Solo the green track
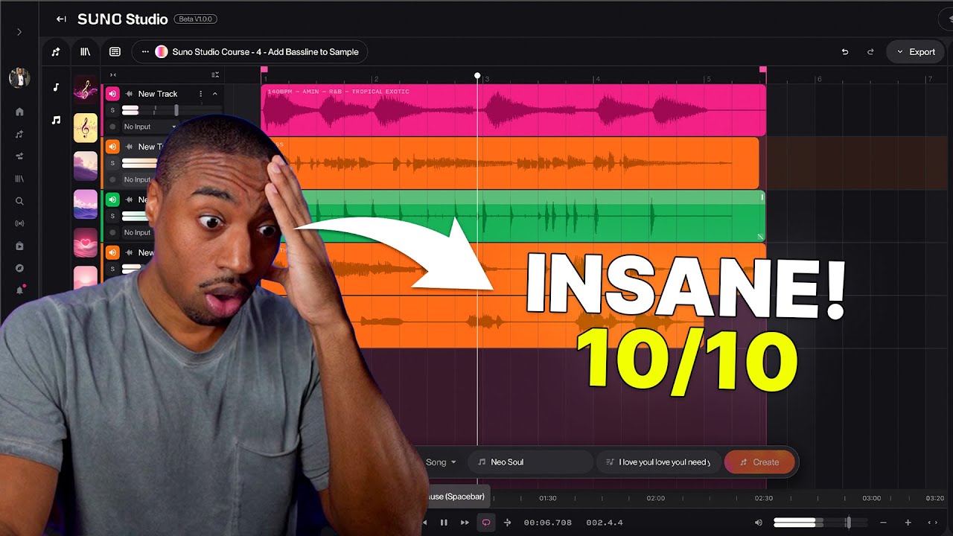Viewport: 953px width, 536px height. [x=112, y=216]
